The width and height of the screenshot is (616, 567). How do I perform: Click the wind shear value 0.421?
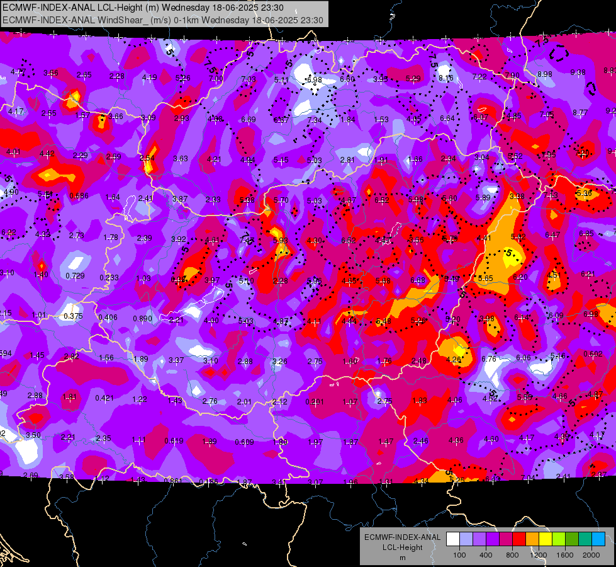(104, 398)
